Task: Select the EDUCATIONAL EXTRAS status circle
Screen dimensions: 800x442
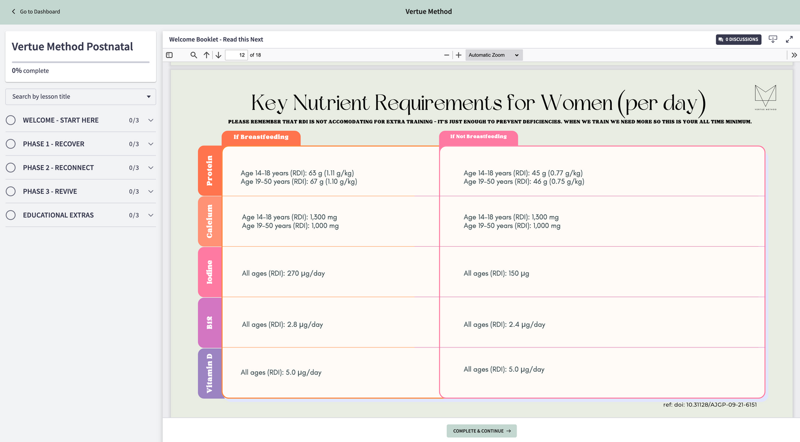Action: (x=10, y=215)
